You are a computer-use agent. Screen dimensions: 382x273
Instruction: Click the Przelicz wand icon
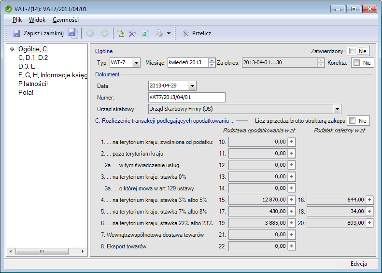tap(185, 33)
